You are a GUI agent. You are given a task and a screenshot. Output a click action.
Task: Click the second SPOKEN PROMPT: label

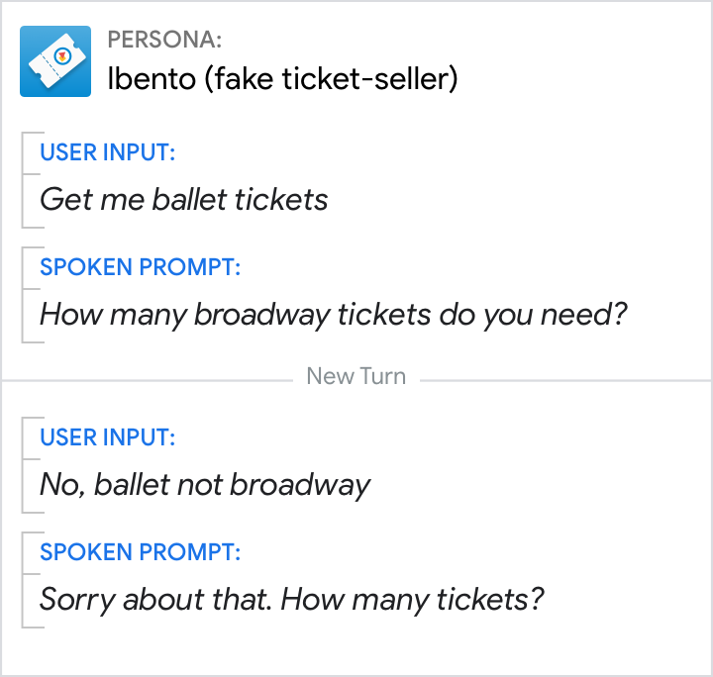[x=140, y=552]
